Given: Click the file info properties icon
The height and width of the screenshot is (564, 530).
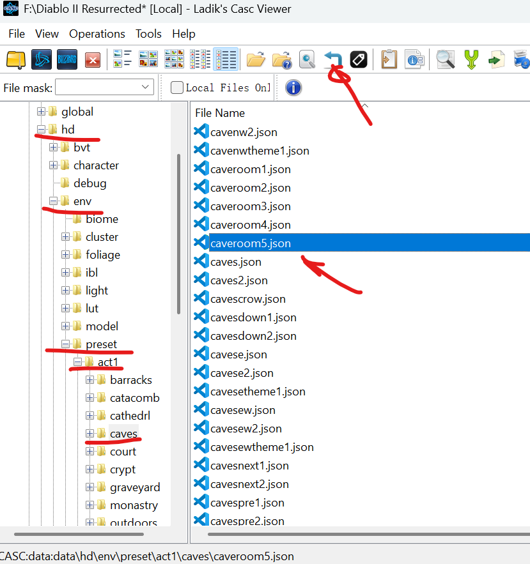Looking at the screenshot, I should click(x=415, y=59).
